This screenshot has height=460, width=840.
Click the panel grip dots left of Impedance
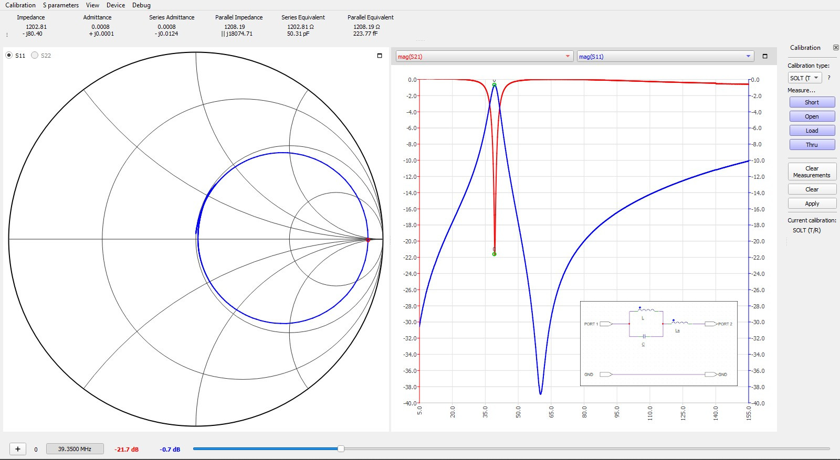pos(7,35)
